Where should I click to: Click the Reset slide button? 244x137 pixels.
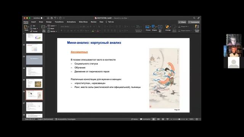(51, 29)
